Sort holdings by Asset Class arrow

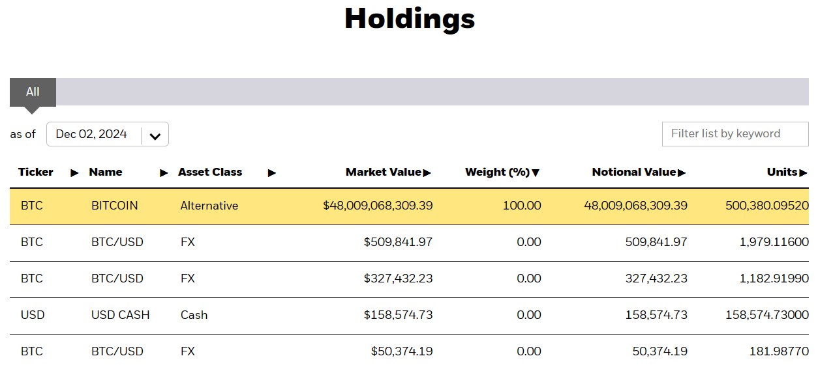click(x=272, y=173)
